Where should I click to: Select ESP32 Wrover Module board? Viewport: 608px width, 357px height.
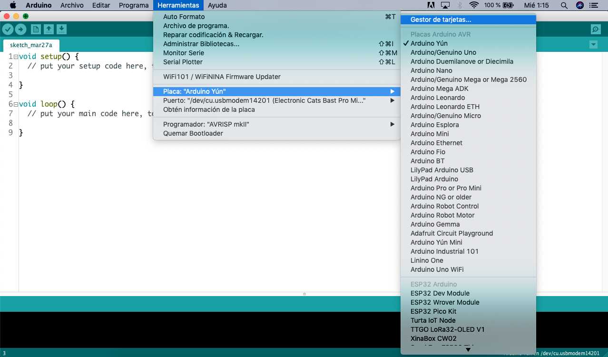[x=468, y=302]
